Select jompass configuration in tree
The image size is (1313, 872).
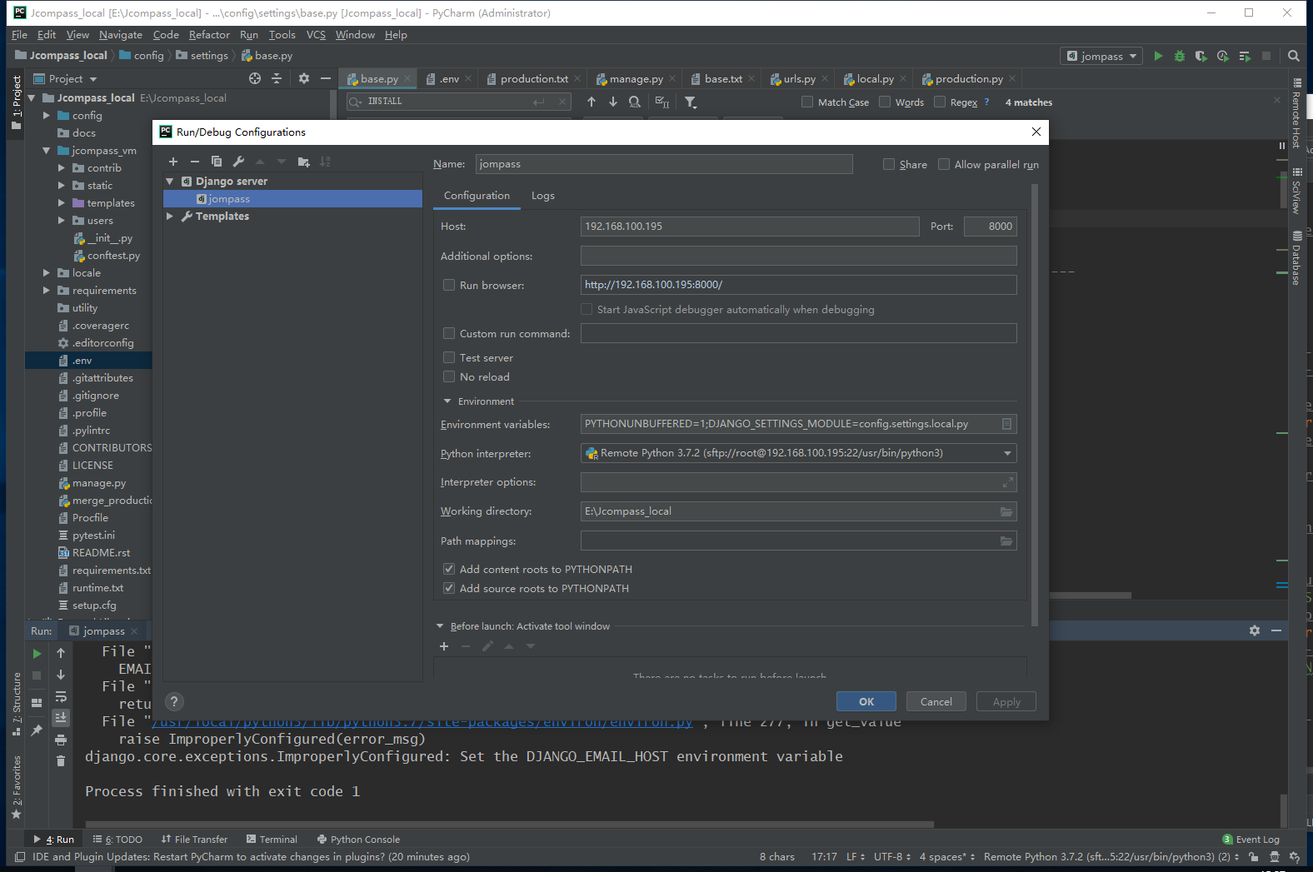[293, 198]
